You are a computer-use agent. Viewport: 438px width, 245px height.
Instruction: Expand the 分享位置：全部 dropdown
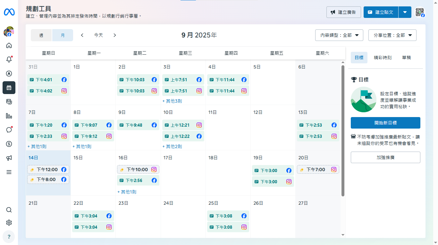(392, 35)
